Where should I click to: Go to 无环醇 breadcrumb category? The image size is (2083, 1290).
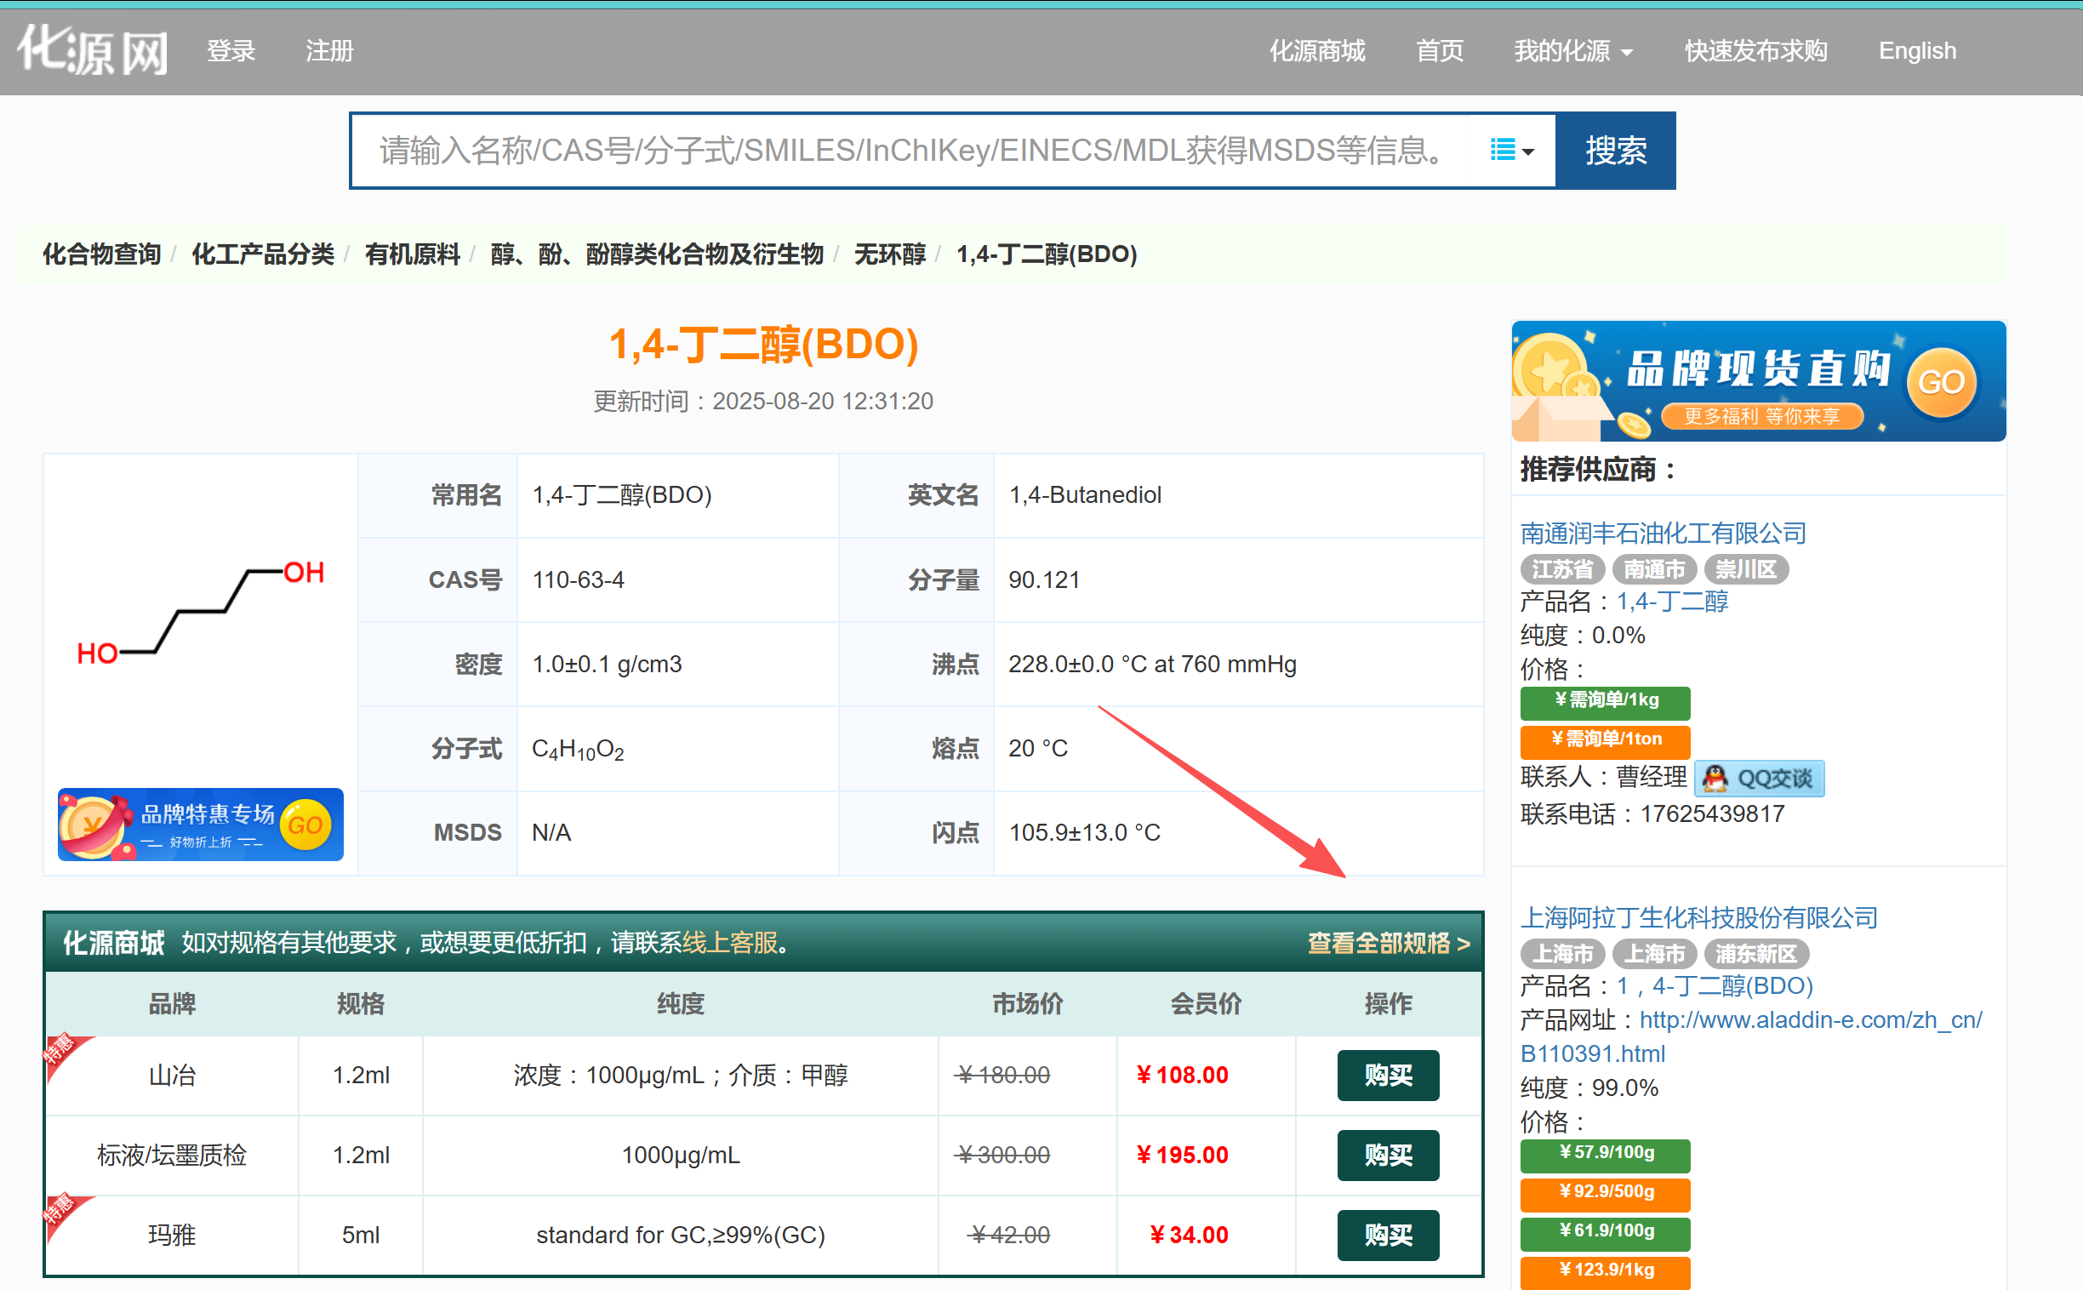889,254
